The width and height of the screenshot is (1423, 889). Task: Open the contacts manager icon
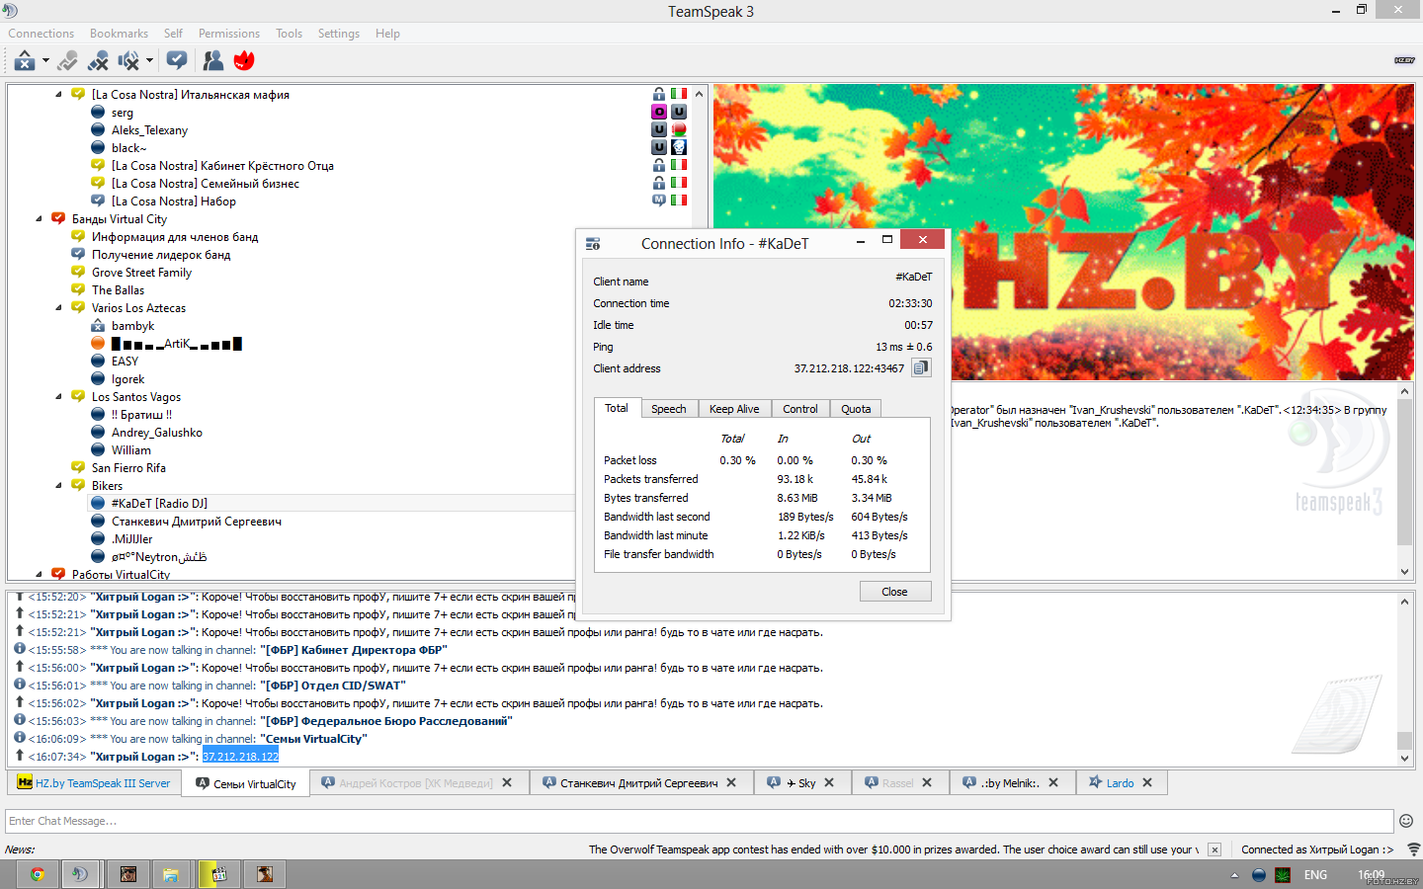(x=212, y=61)
